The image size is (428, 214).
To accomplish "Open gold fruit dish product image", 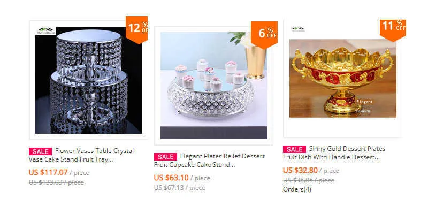I will [x=343, y=78].
